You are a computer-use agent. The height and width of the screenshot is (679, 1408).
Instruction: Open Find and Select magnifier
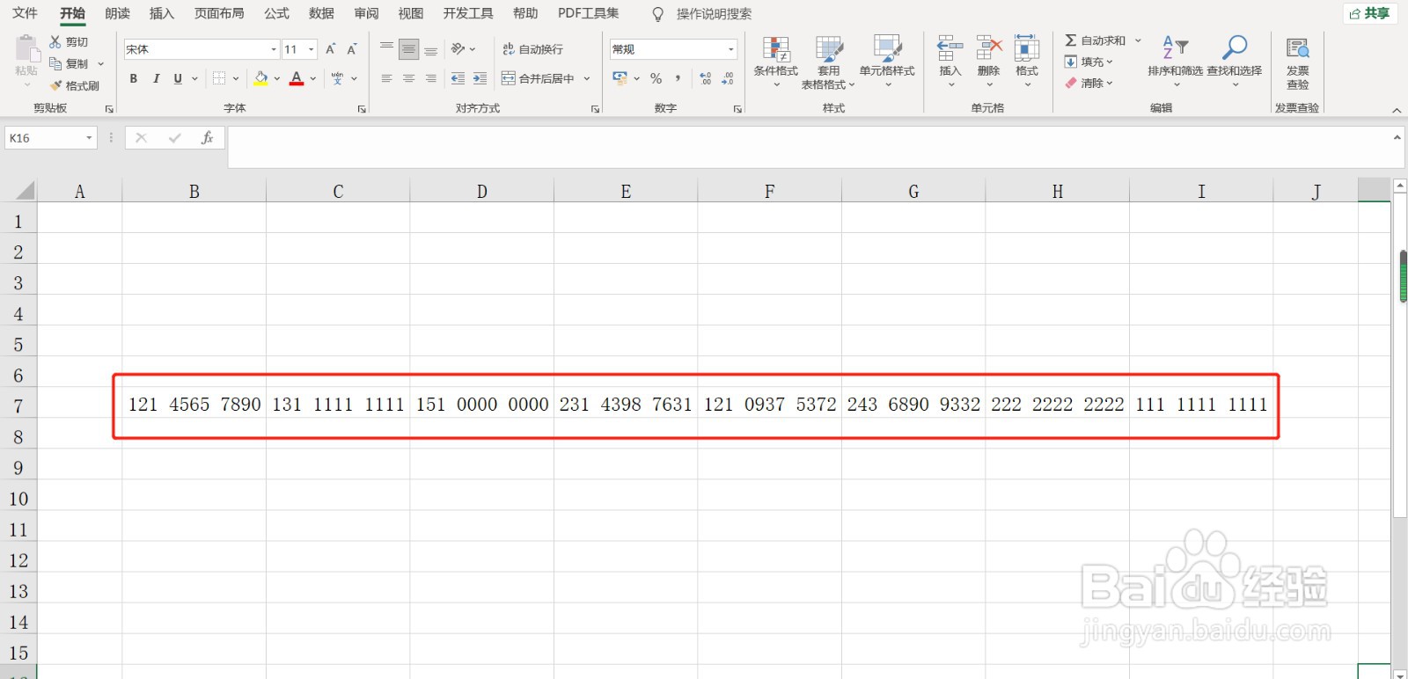pos(1235,47)
